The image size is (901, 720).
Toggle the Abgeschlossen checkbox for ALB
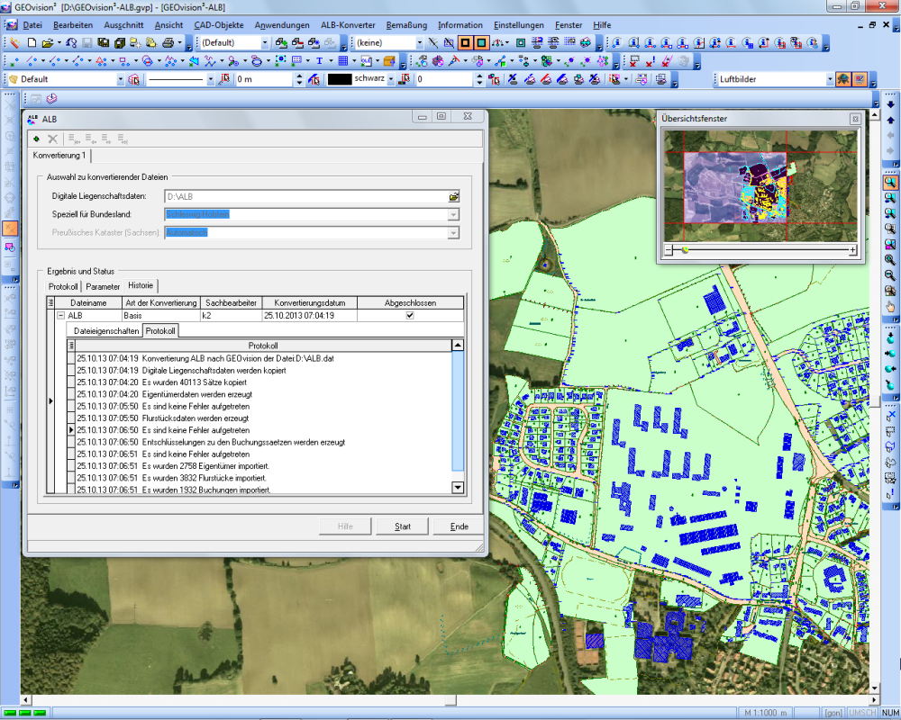point(410,315)
